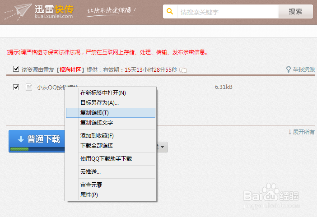Click the copy icon after the validity countdown
The width and height of the screenshot is (317, 217).
(x=183, y=70)
